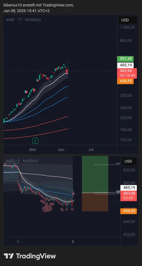Click the red 483,98 countdown label on lower chart

128,196
